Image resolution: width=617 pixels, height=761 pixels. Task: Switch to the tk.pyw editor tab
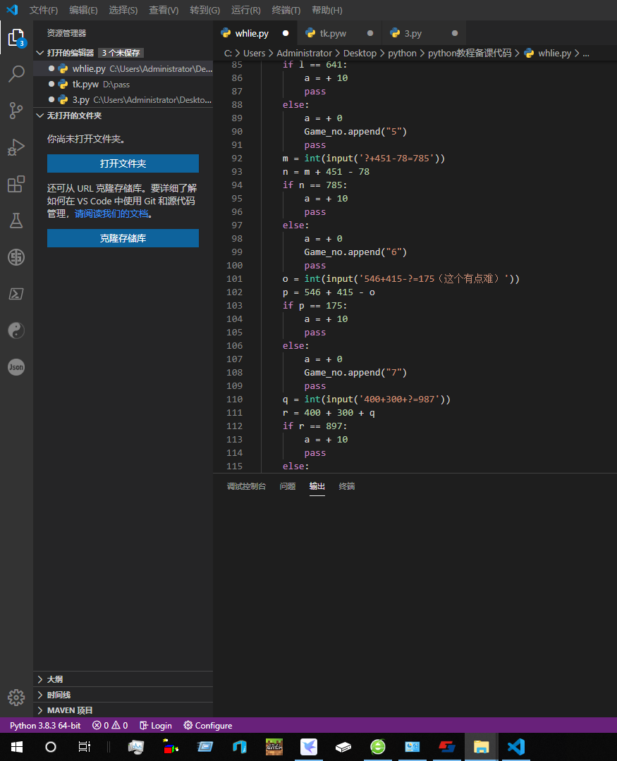coord(339,33)
